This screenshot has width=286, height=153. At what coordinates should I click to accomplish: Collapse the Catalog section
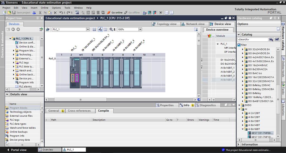point(239,34)
